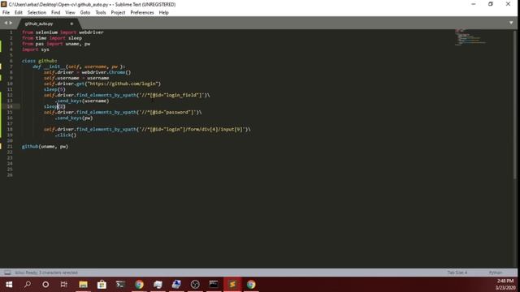This screenshot has width=520, height=292.
Task: Go to next tab with right arrow
Action: (11, 23)
